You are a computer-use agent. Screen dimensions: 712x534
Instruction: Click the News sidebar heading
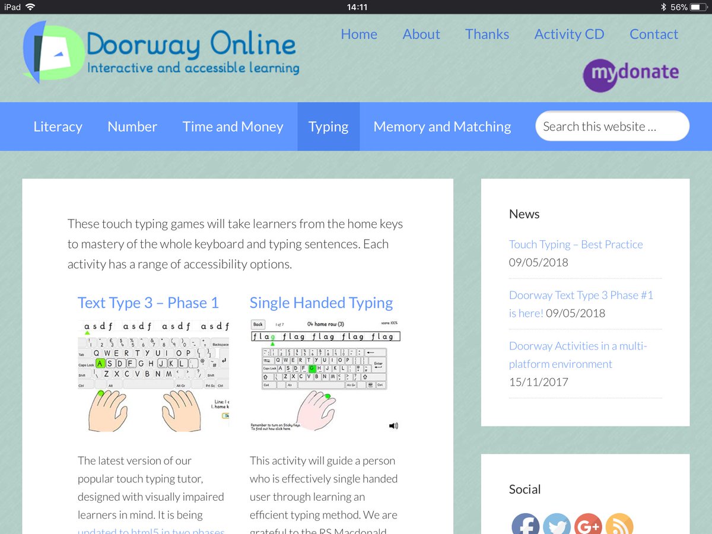coord(525,214)
